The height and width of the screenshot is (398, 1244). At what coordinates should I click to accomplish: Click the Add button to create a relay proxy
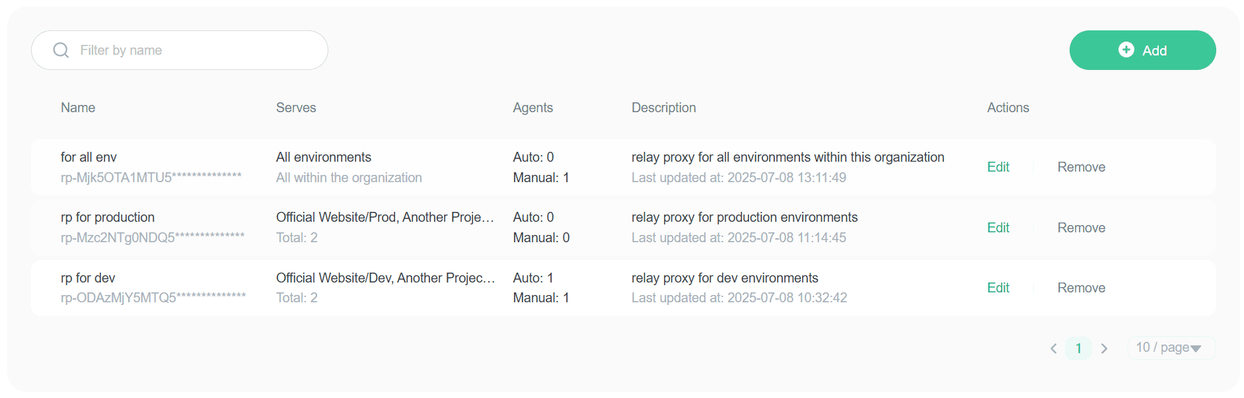tap(1142, 50)
